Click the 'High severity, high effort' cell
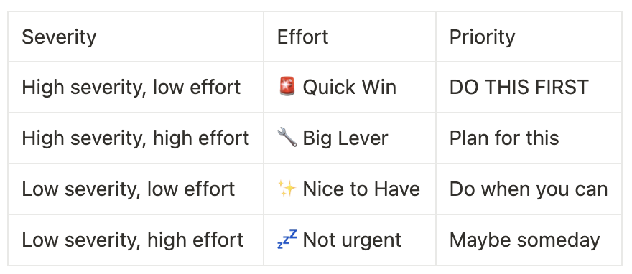This screenshot has width=632, height=274. click(136, 138)
